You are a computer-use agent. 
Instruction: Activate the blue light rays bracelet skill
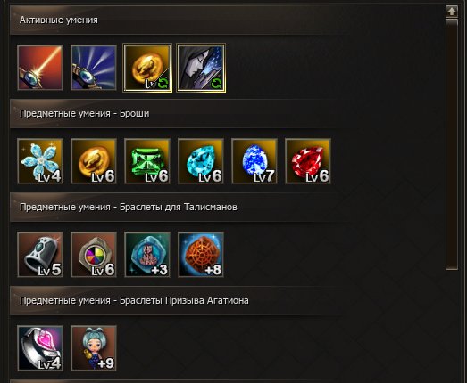[x=94, y=68]
